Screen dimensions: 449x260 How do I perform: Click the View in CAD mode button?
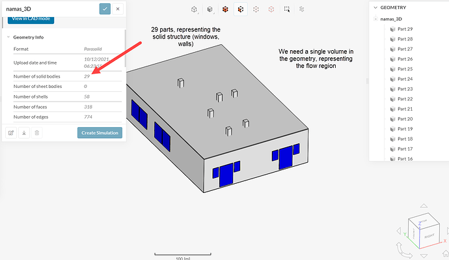(x=31, y=19)
